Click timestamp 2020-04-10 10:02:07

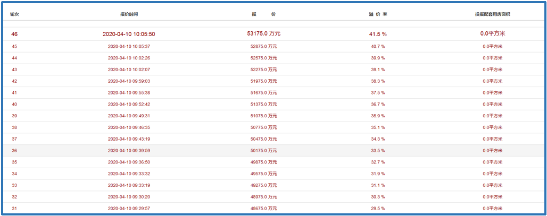129,70
